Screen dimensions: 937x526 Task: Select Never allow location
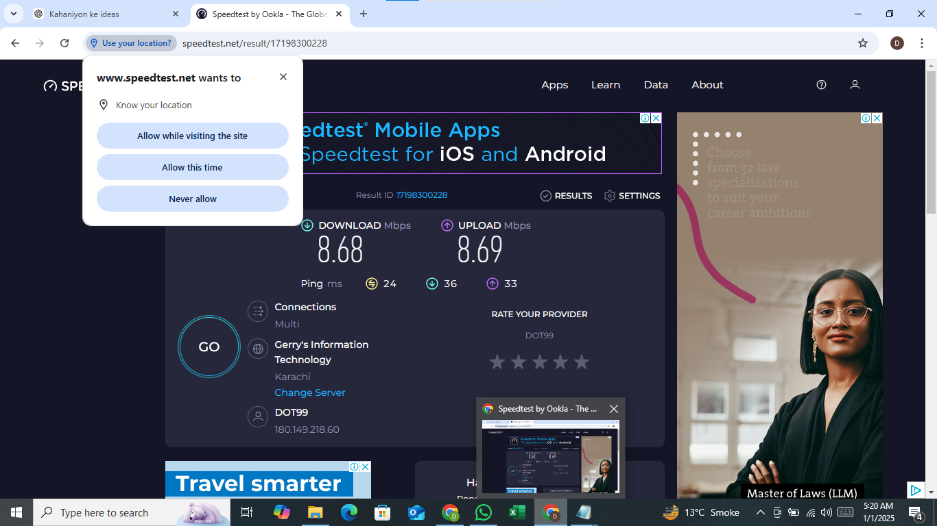(192, 199)
